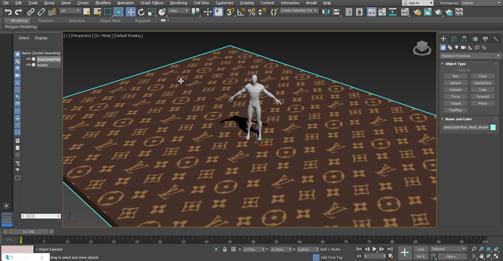Open the reference coordinate View dropdown
The width and height of the screenshot is (503, 261).
point(179,10)
